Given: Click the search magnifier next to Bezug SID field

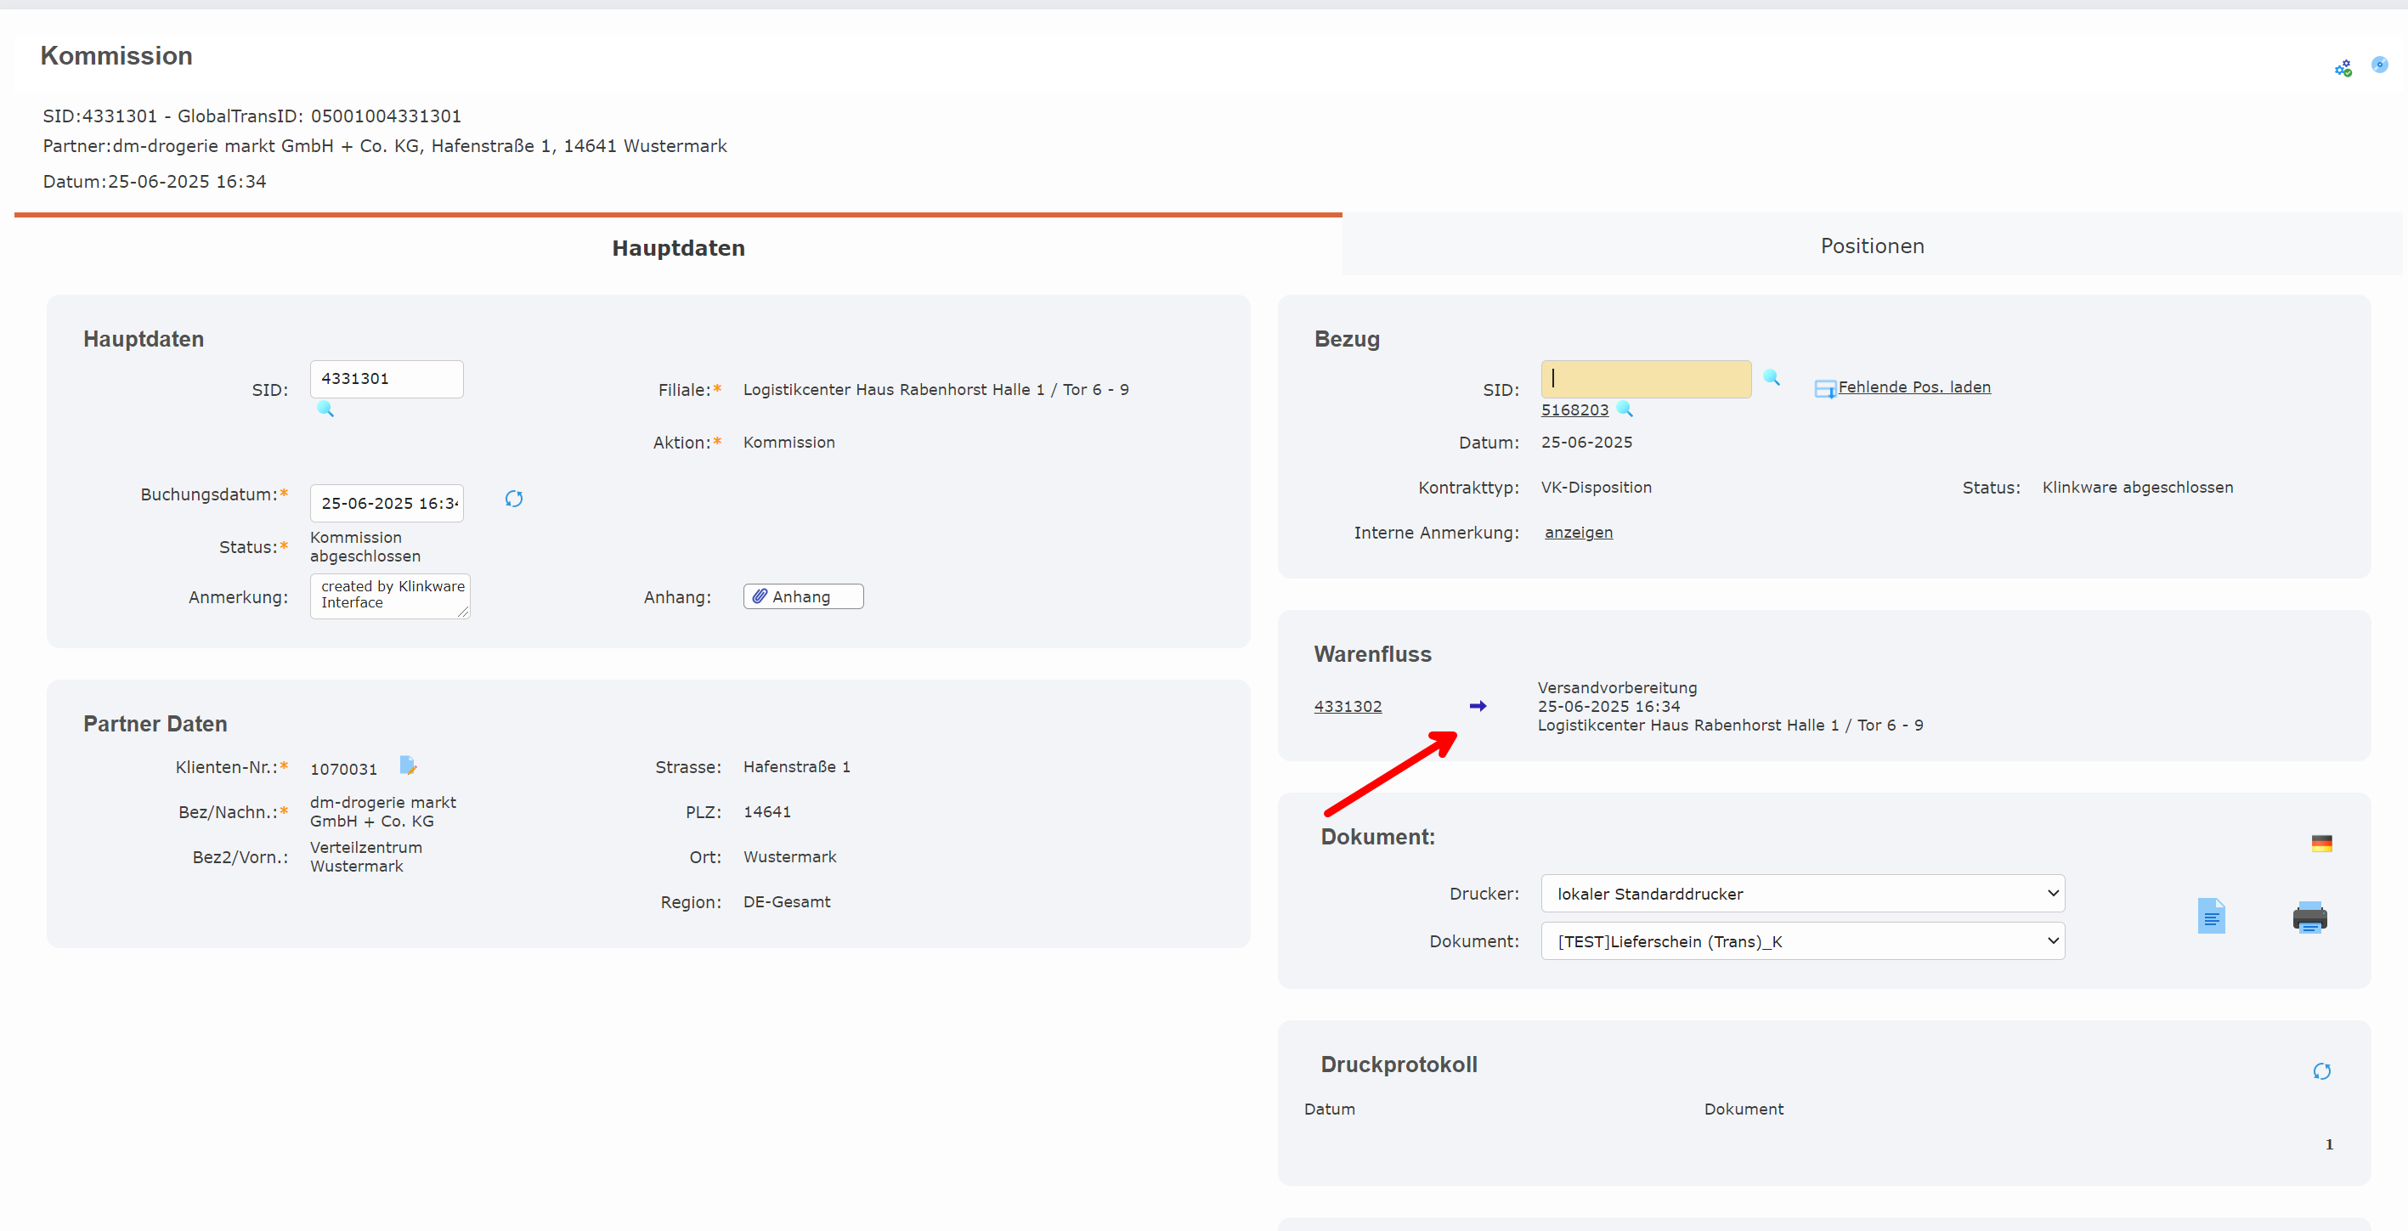Looking at the screenshot, I should point(1771,377).
